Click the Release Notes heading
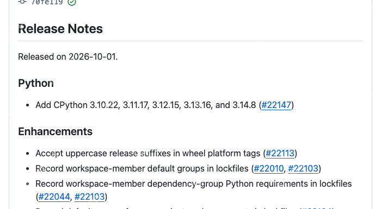 tap(60, 29)
